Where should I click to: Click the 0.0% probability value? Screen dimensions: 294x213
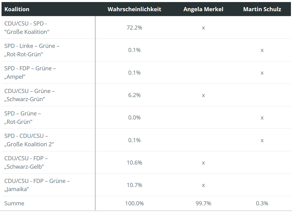[x=134, y=117]
